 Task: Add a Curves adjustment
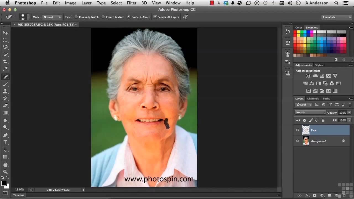coord(322,76)
